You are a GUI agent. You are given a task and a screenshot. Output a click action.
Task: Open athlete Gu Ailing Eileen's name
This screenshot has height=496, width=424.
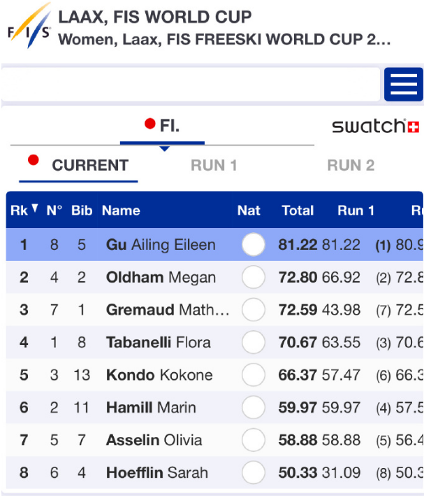tap(160, 245)
